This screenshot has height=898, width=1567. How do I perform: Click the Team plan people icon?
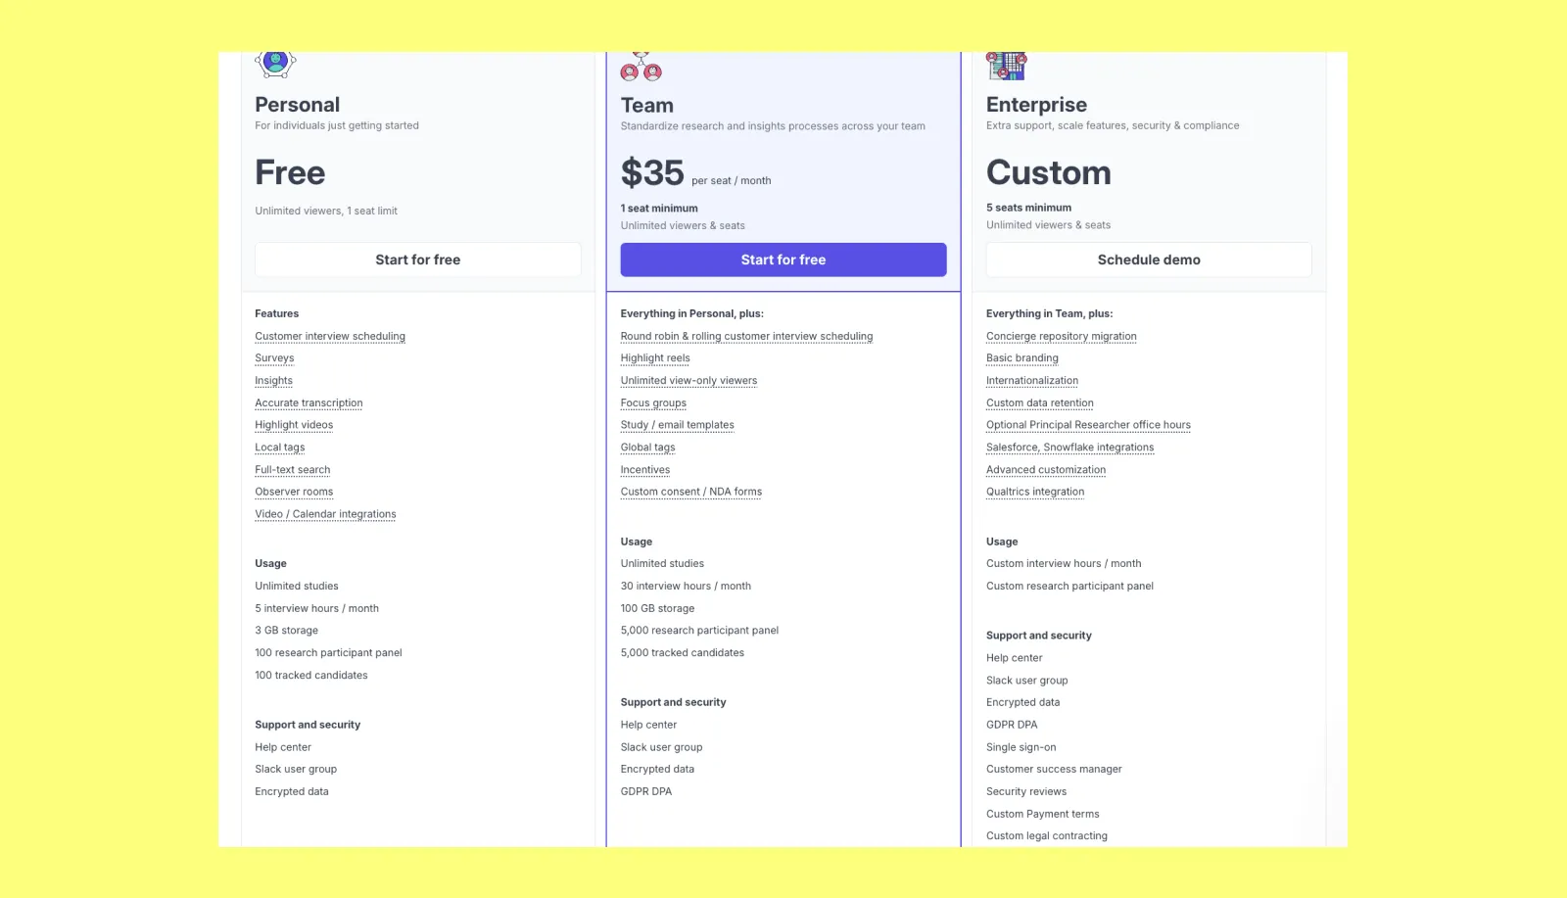coord(641,67)
